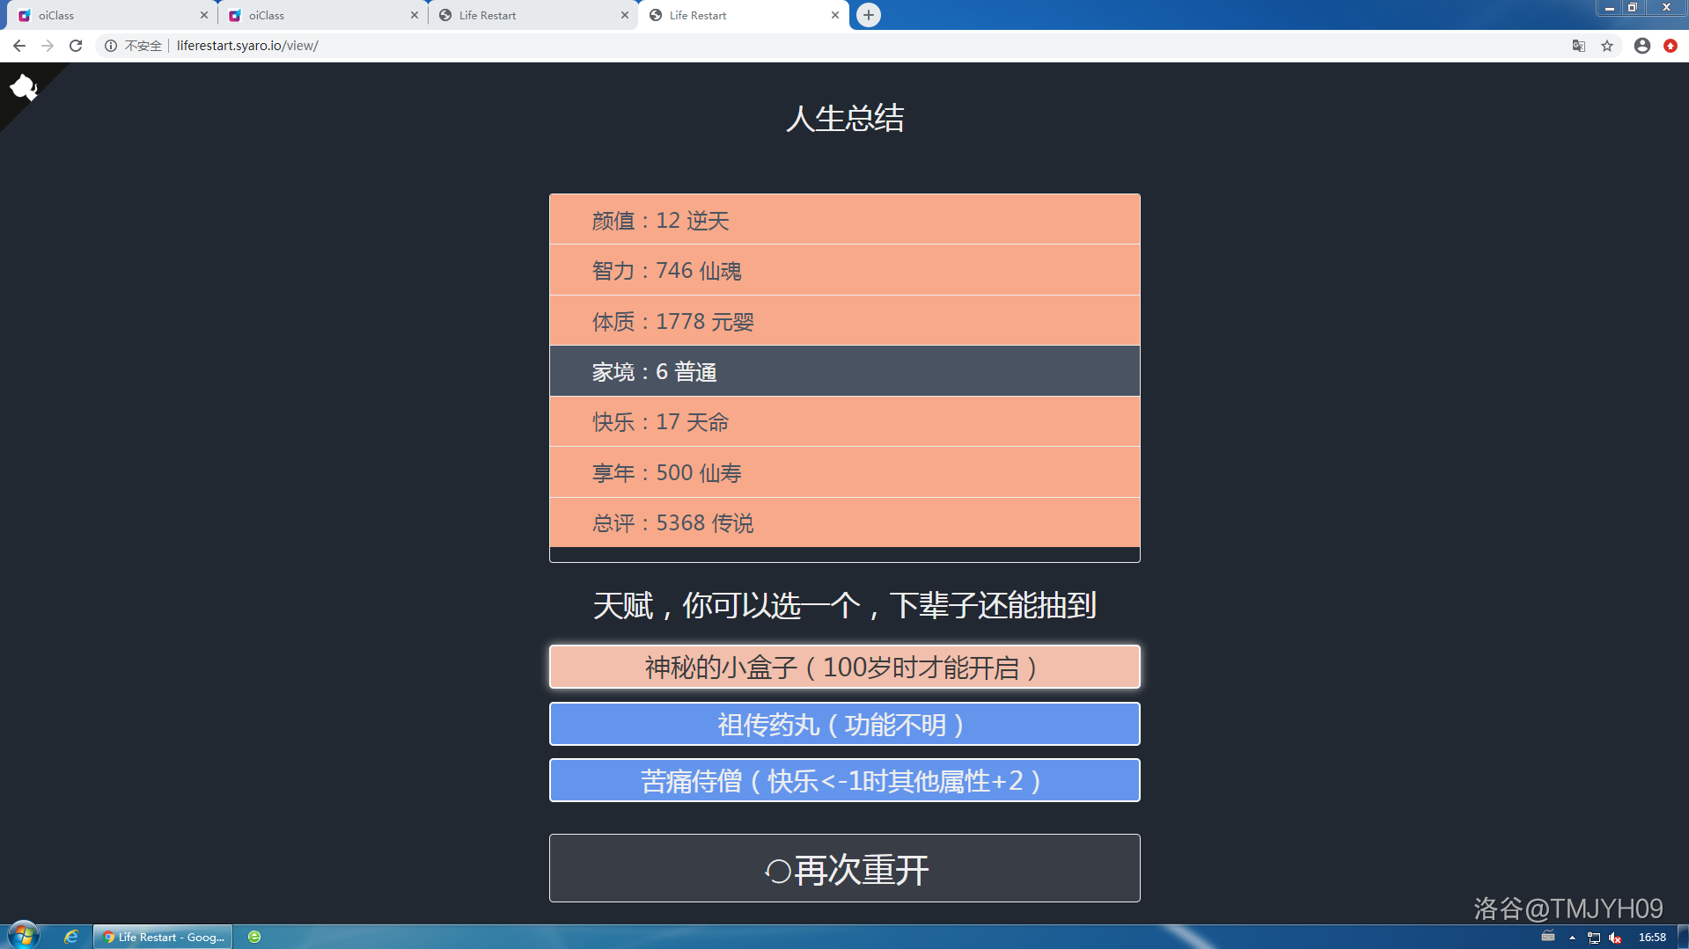The height and width of the screenshot is (949, 1689).
Task: Click the browser forward arrow
Action: (x=48, y=46)
